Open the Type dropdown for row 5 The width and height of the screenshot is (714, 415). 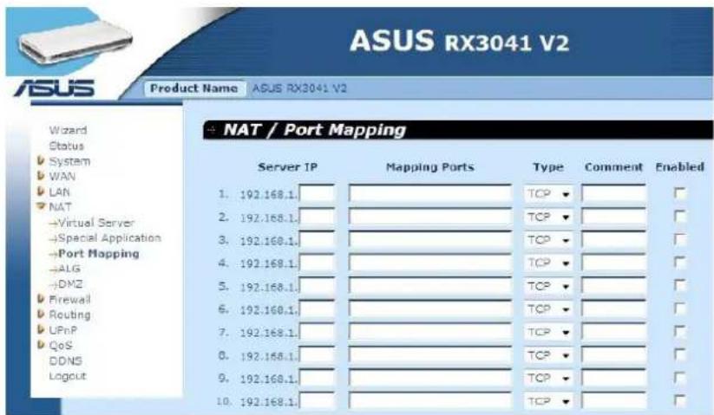point(548,287)
